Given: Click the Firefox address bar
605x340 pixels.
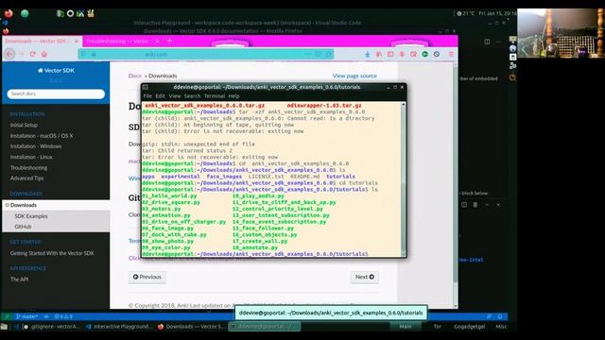Looking at the screenshot, I should (206, 55).
